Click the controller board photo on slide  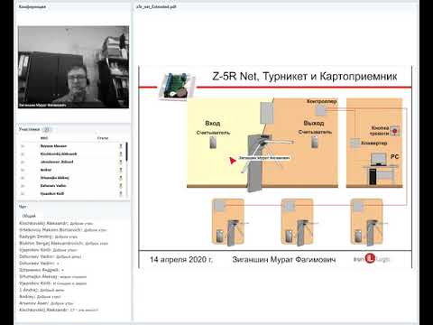click(x=177, y=87)
